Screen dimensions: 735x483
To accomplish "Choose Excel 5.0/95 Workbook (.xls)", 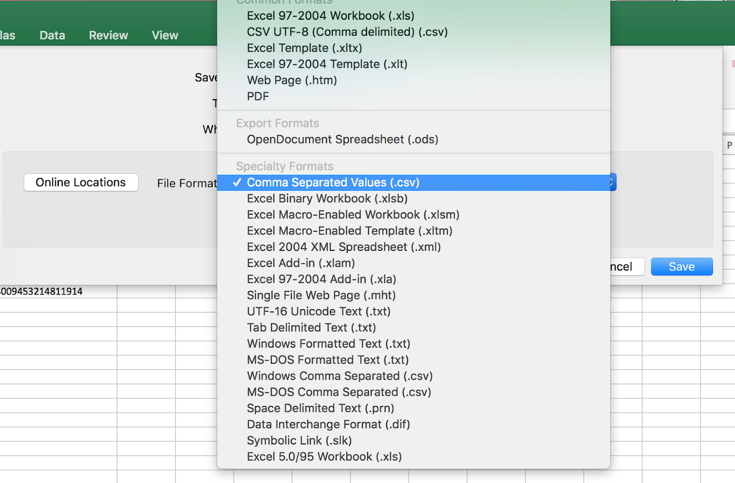I will click(413, 456).
